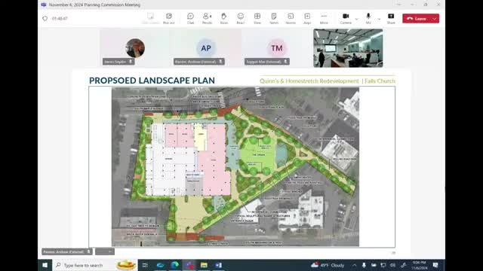Viewport: 483px width, 271px height.
Task: Open the Windows notification center
Action: pyautogui.click(x=435, y=265)
